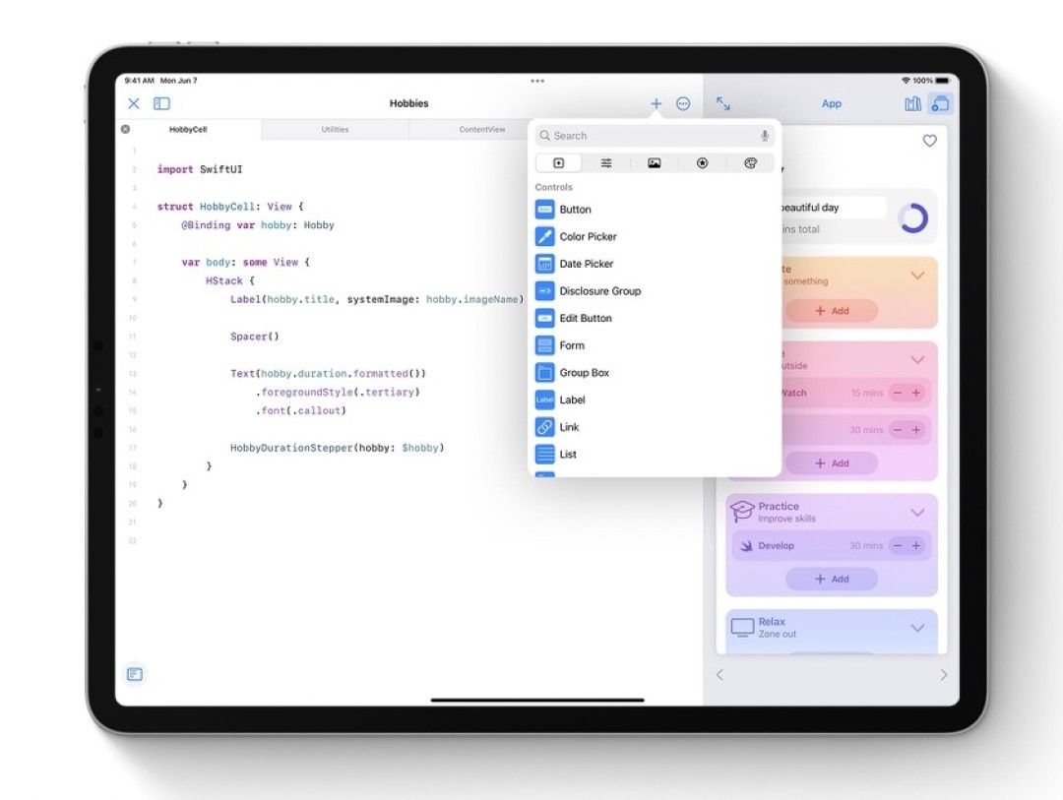Switch to the ContentView tab
The width and height of the screenshot is (1063, 800).
coord(481,129)
